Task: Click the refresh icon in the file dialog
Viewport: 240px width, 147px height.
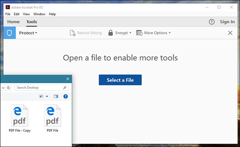Action: [x=9, y=88]
